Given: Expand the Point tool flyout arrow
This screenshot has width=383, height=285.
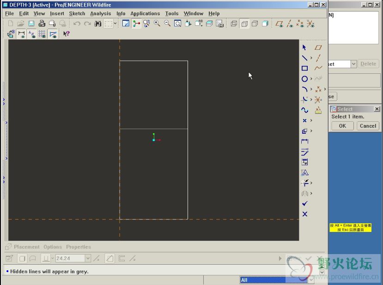Looking at the screenshot, I should click(311, 120).
